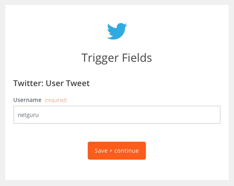Click the blue Twitter bird logo

(117, 31)
